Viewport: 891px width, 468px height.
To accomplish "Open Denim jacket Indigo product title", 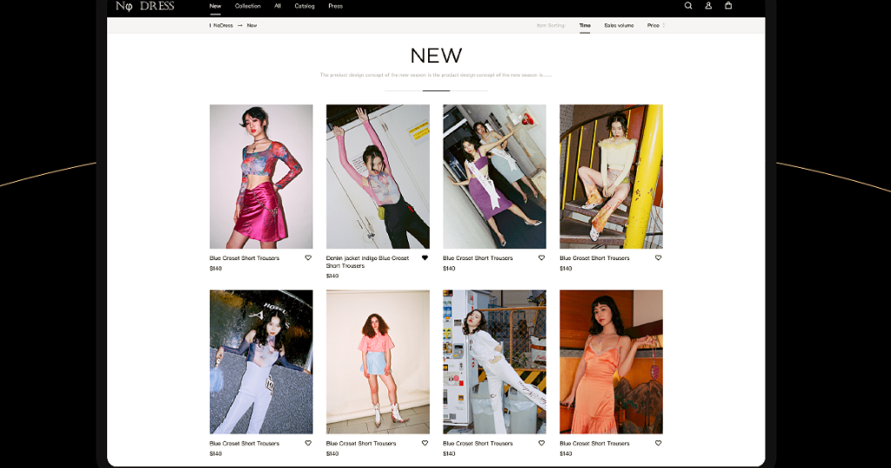I will (x=367, y=262).
